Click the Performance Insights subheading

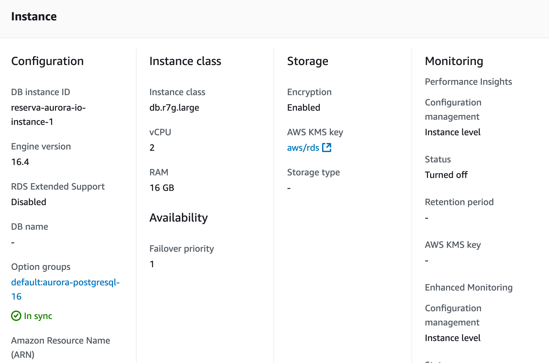(x=468, y=82)
